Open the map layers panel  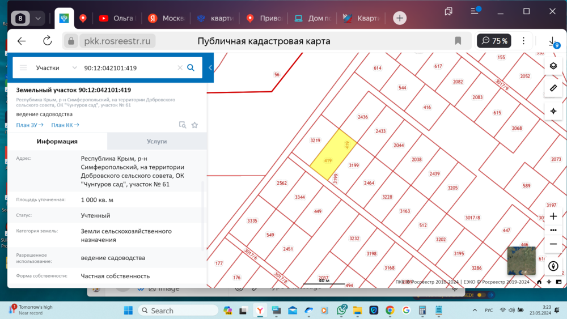click(x=553, y=66)
